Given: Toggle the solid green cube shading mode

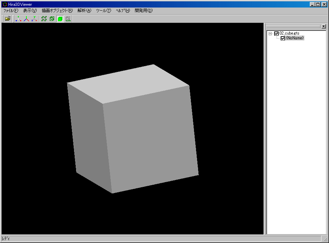Looking at the screenshot, I should coord(60,19).
